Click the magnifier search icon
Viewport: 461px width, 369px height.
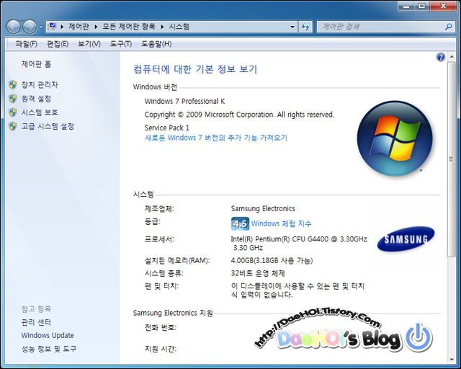click(448, 27)
